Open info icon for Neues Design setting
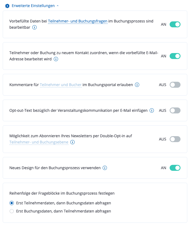Screen dimensions: 190x229 (x=105, y=168)
